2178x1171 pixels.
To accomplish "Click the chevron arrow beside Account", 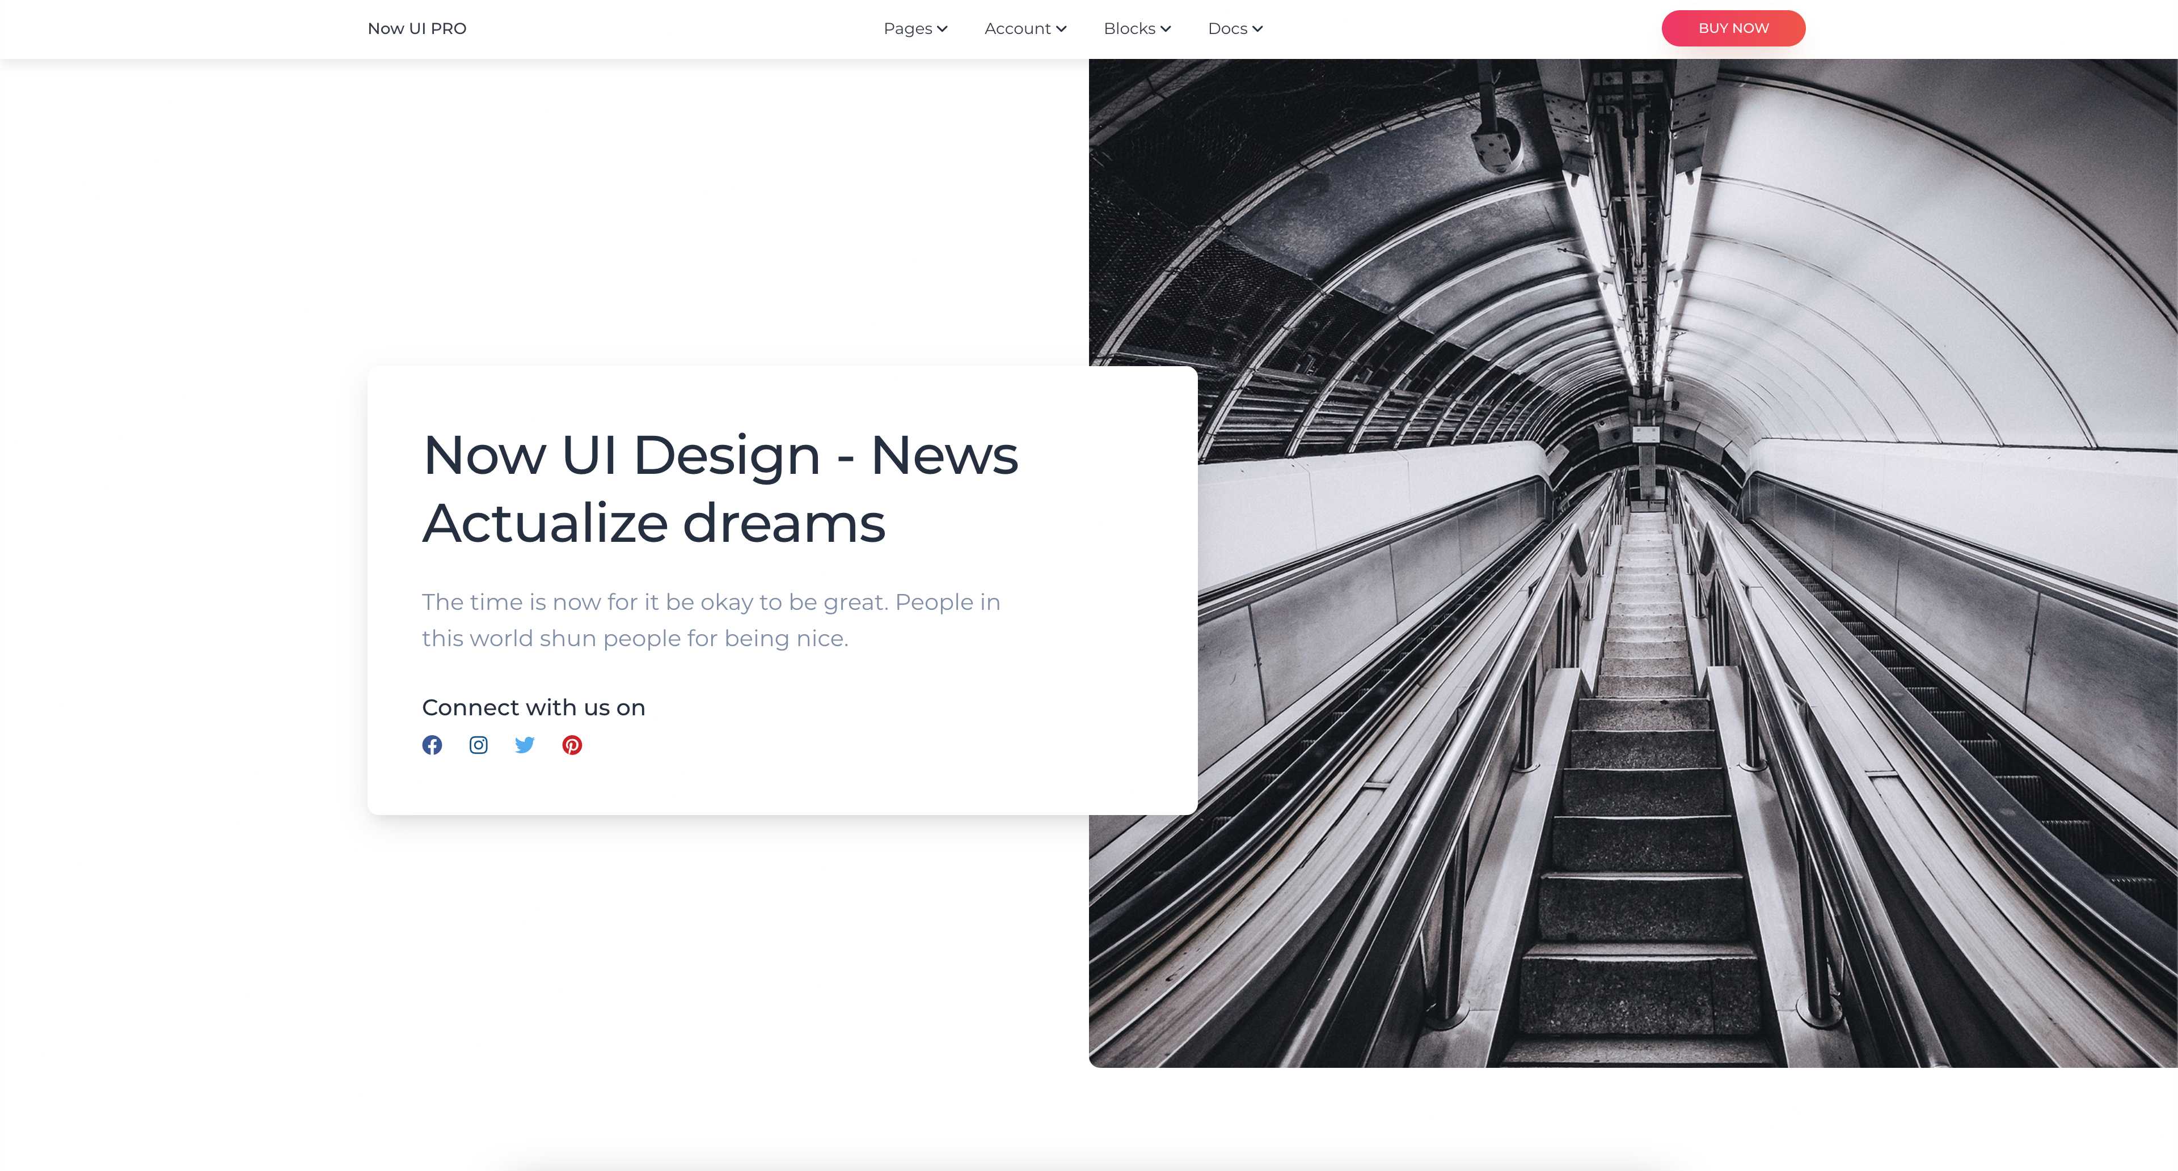I will 1061,29.
